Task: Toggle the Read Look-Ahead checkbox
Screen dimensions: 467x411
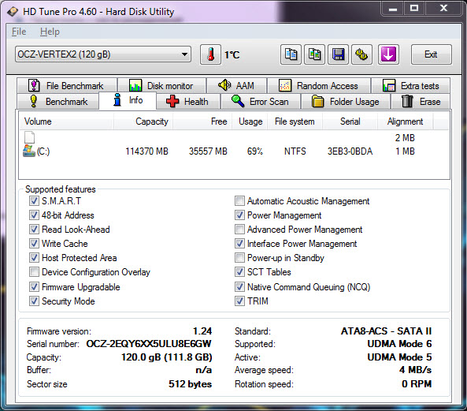Action: tap(34, 229)
